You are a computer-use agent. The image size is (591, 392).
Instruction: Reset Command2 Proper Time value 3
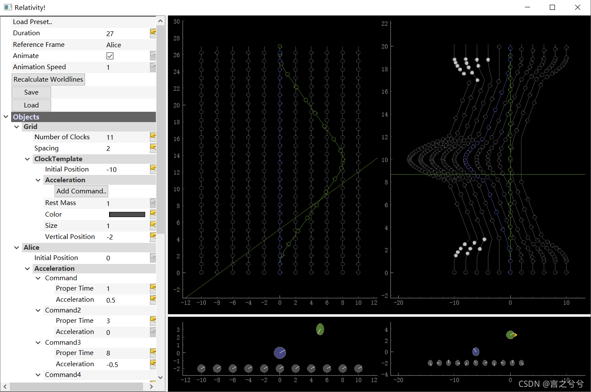(x=152, y=320)
